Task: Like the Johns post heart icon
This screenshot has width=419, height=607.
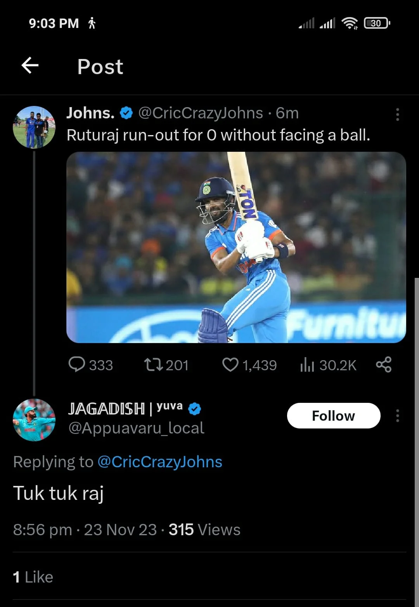Action: [x=230, y=364]
